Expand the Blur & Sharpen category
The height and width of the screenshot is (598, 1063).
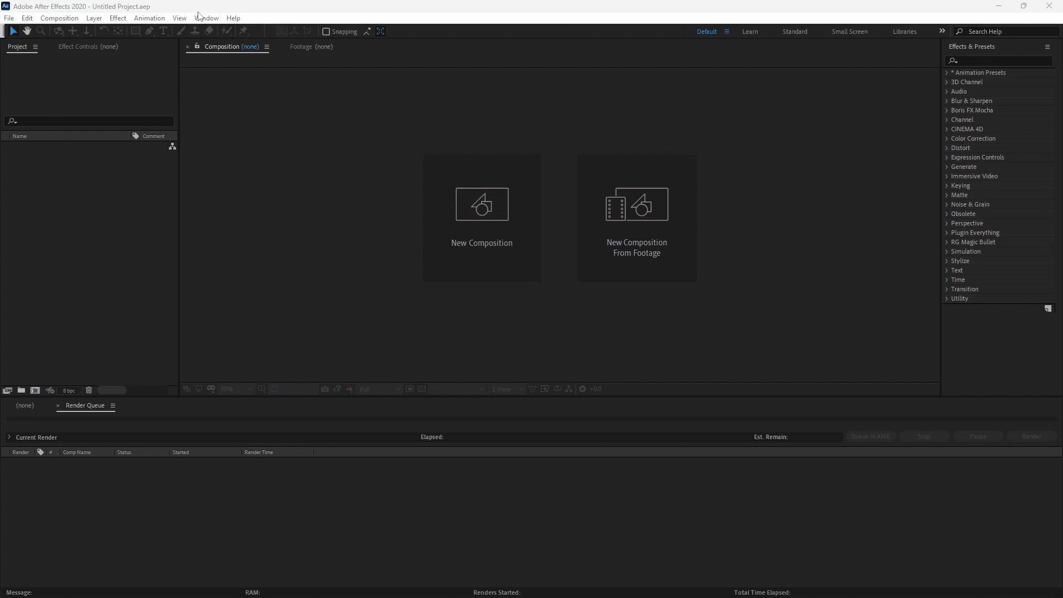947,101
